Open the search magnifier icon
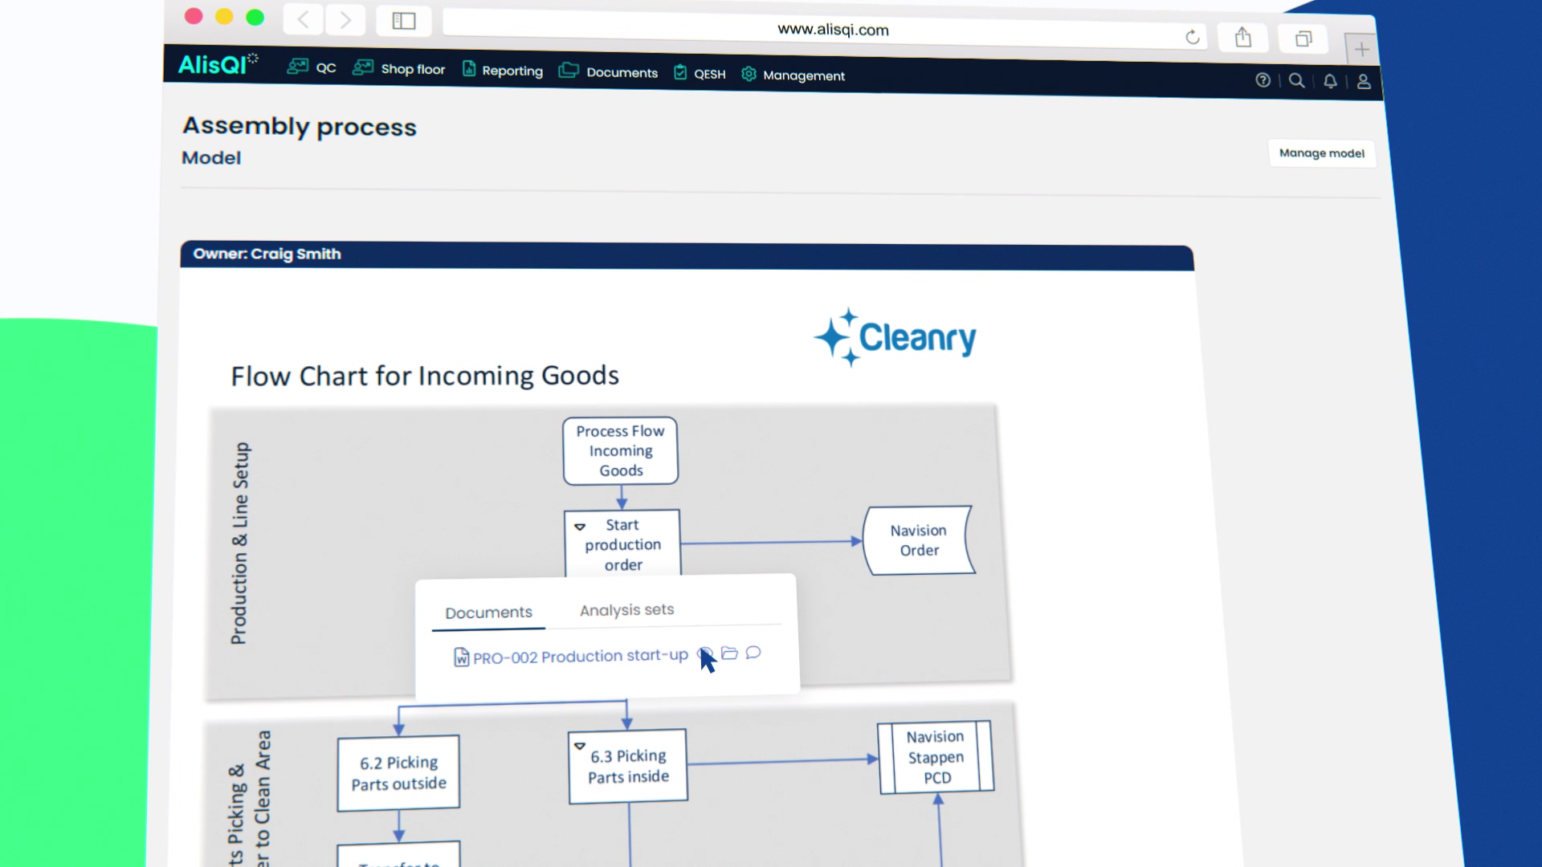 point(1296,80)
